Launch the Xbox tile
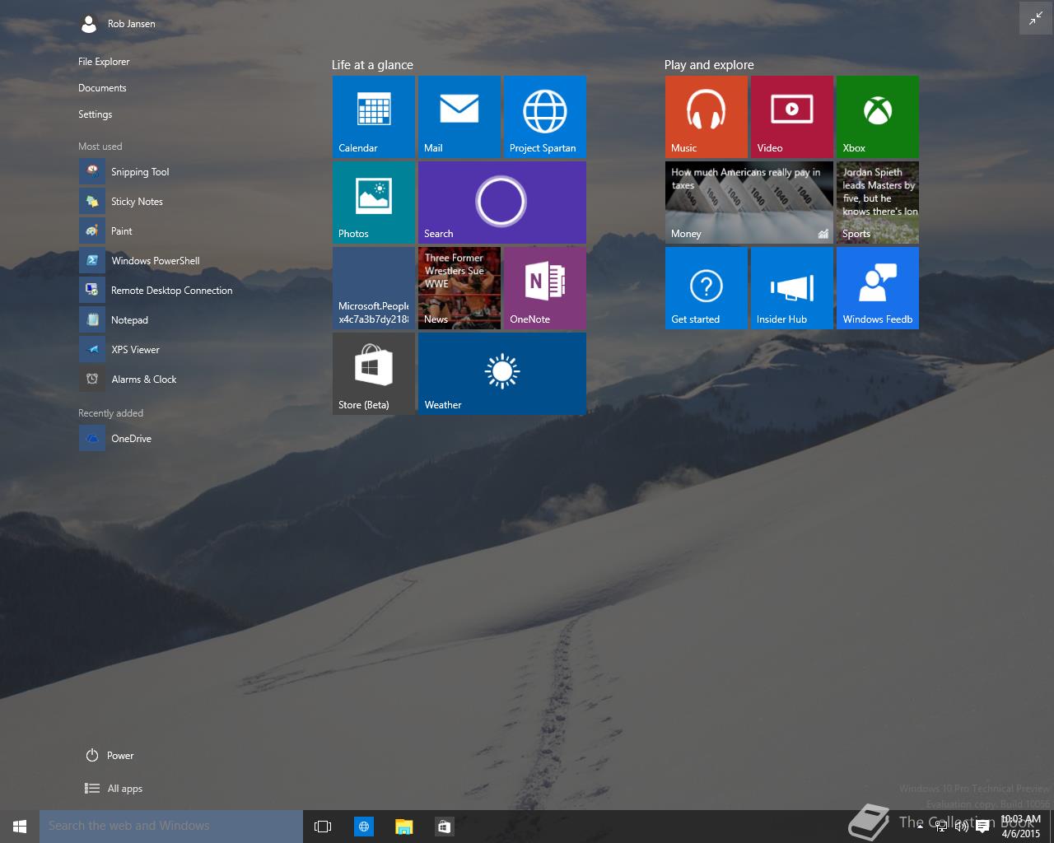The image size is (1054, 843). coord(878,117)
